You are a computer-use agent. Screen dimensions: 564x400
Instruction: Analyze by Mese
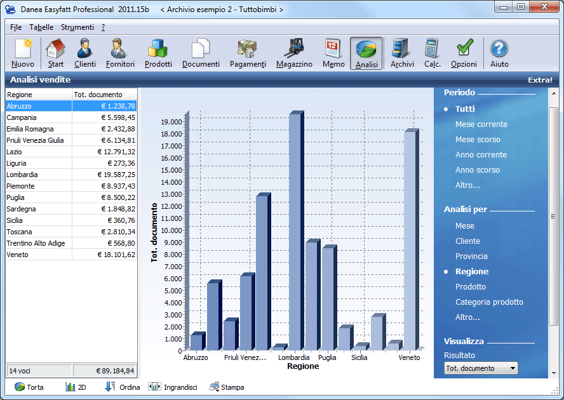click(465, 226)
